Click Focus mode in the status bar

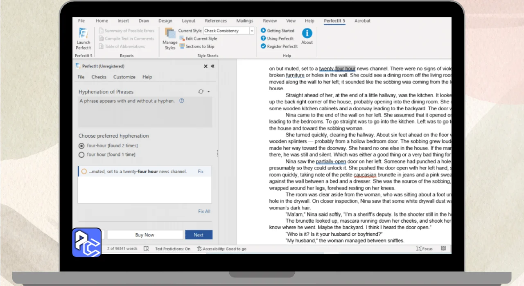(x=425, y=248)
